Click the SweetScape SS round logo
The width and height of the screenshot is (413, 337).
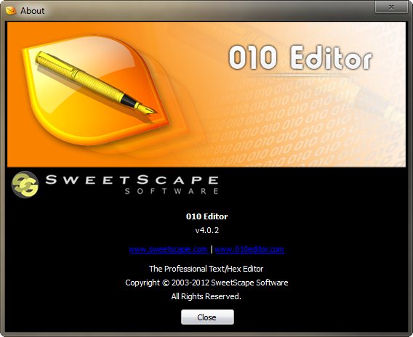[25, 184]
